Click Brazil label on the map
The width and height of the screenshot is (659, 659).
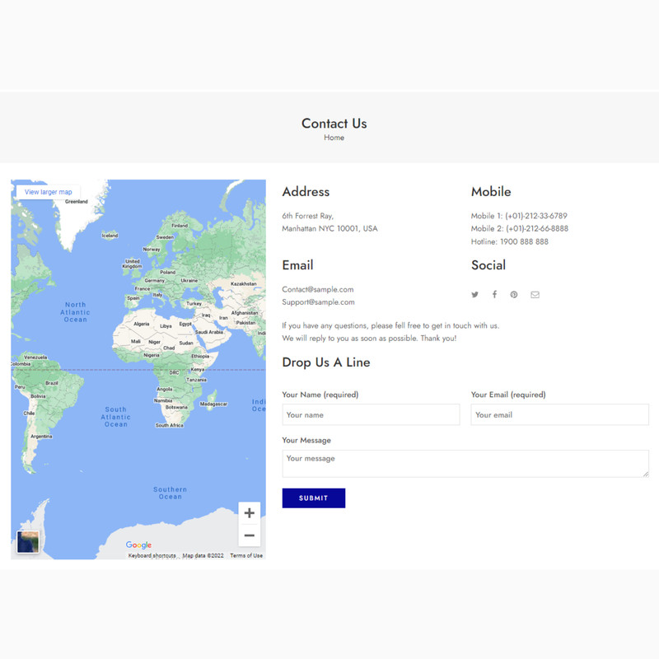pyautogui.click(x=52, y=383)
